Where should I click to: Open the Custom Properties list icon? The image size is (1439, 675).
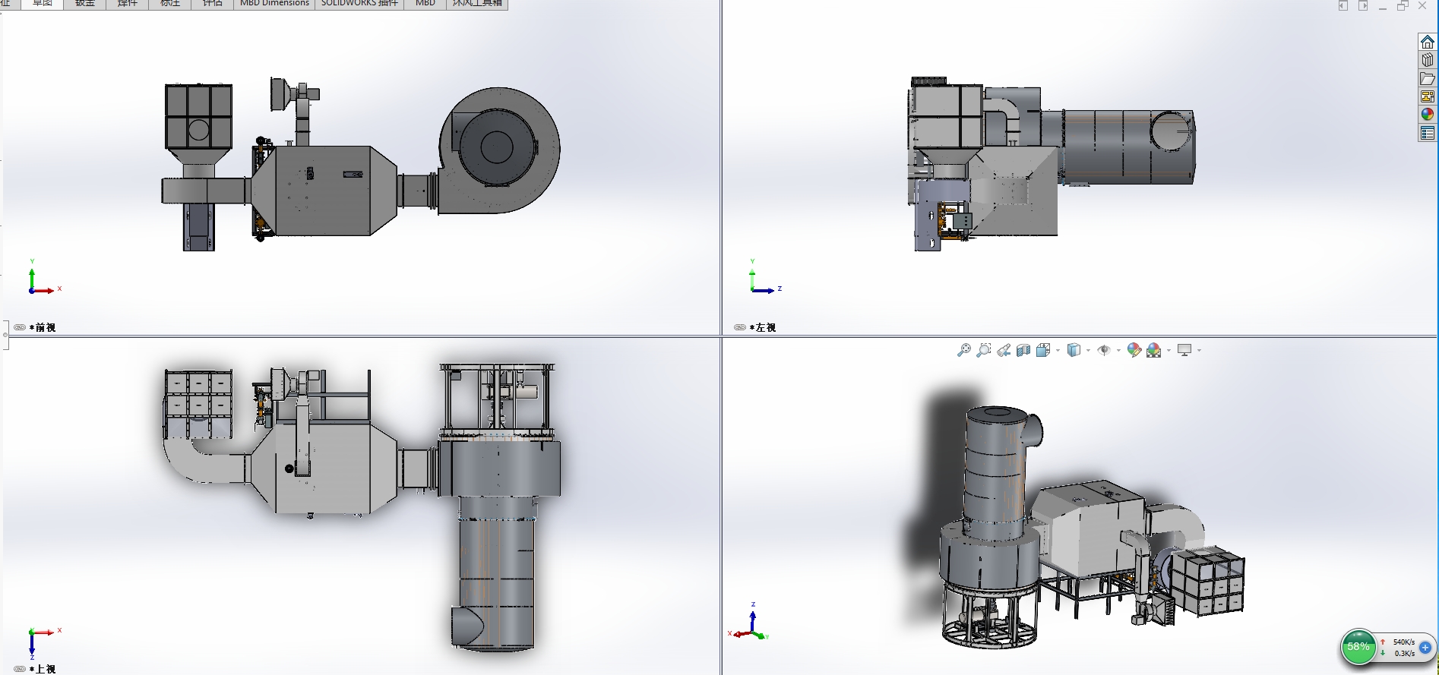1428,133
